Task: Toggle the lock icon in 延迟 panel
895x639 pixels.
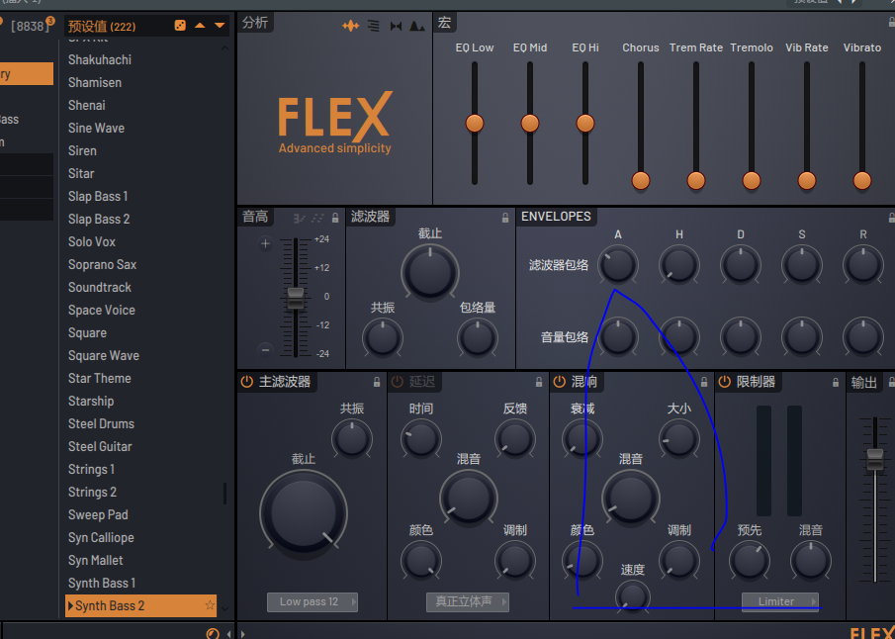Action: pos(539,382)
